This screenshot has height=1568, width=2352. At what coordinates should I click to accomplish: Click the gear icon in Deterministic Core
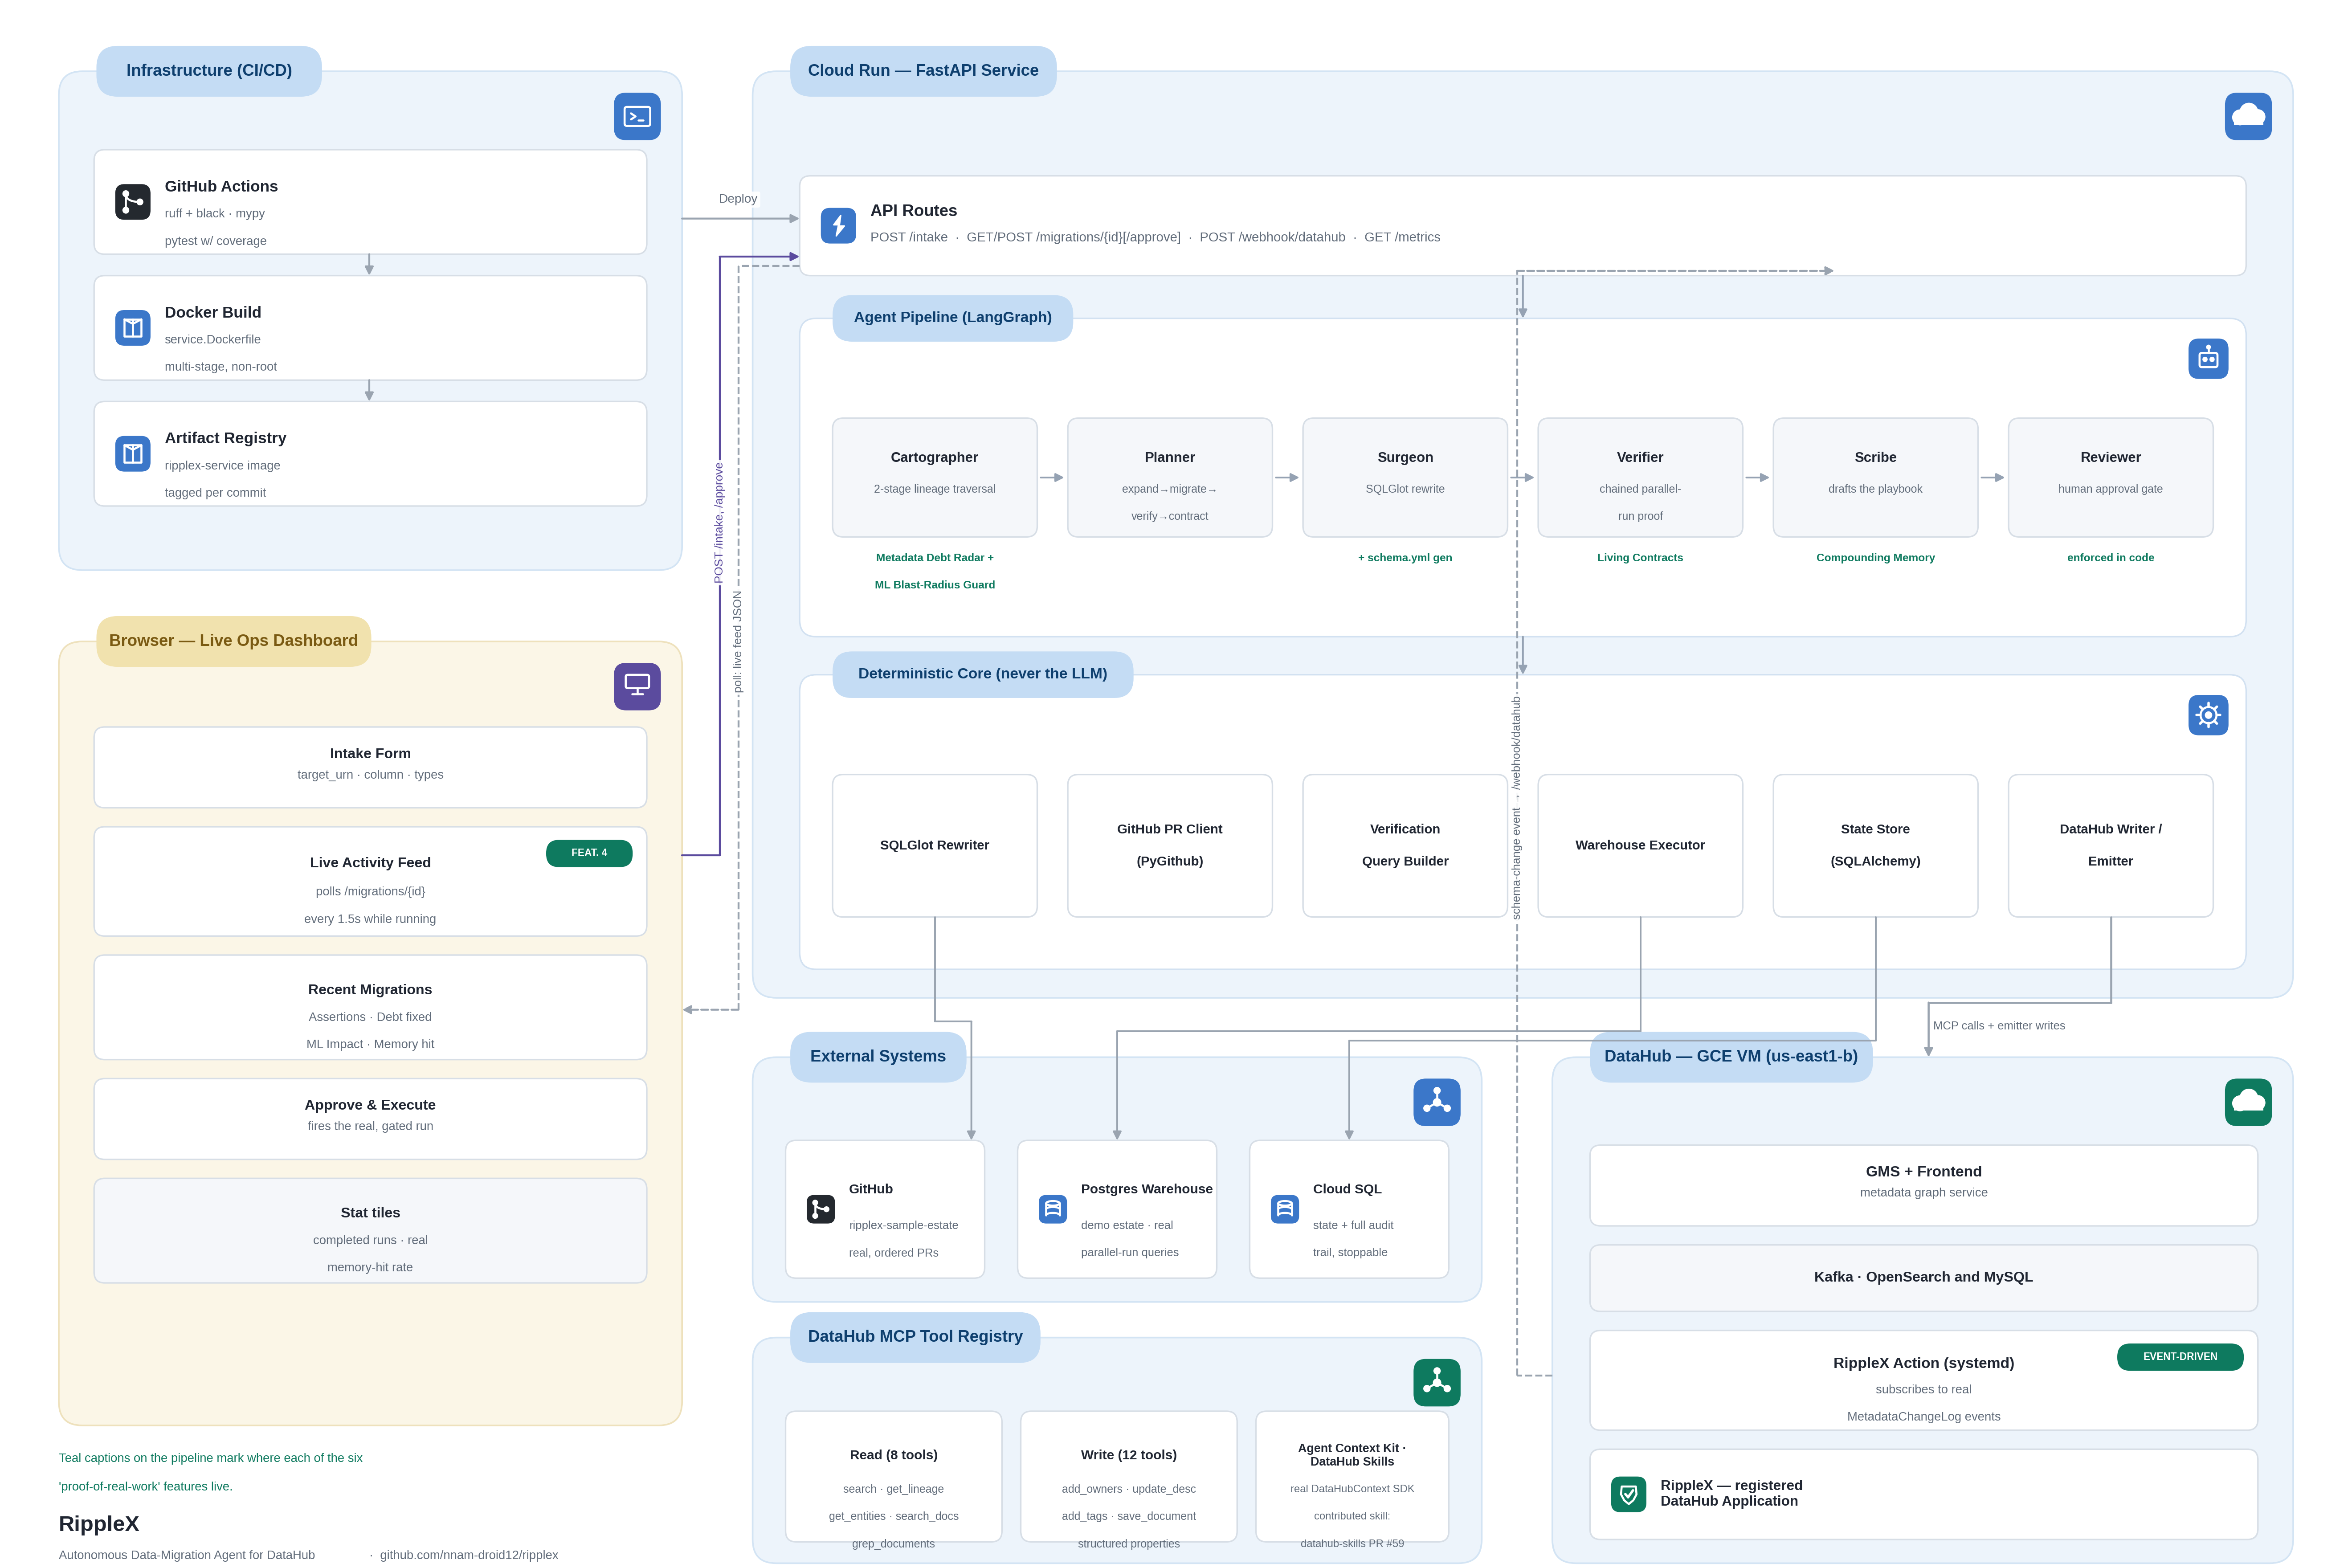point(2208,715)
